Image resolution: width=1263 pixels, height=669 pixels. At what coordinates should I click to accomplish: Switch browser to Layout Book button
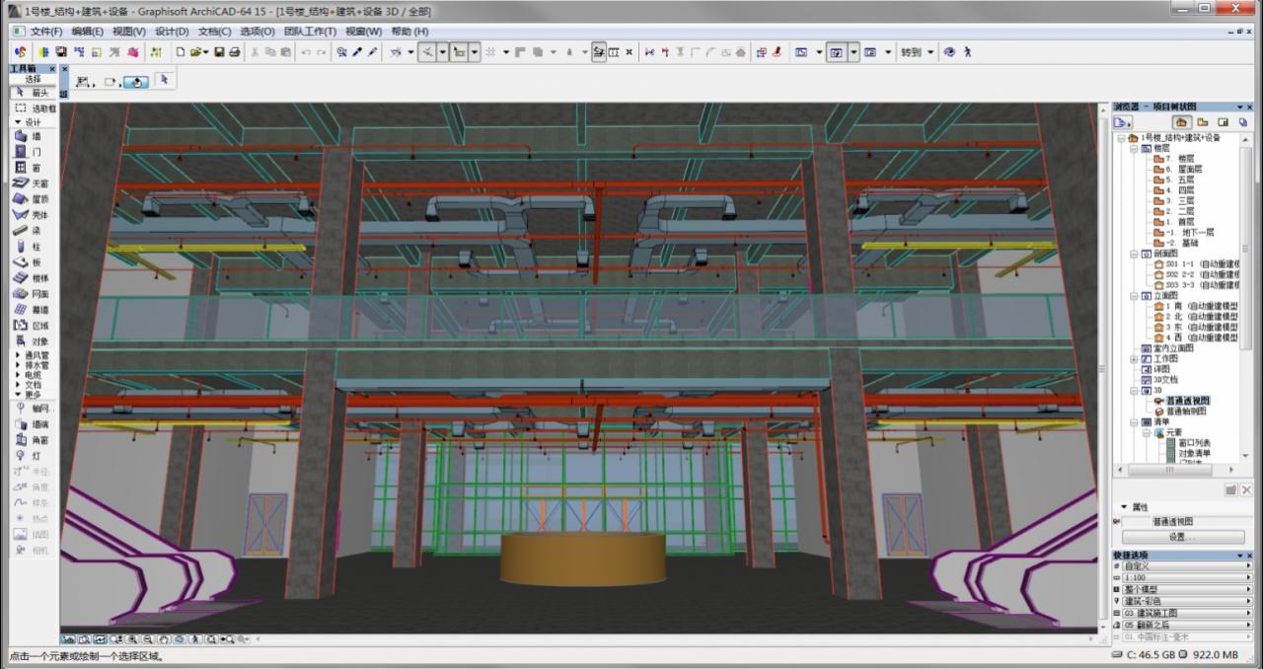[x=1223, y=122]
